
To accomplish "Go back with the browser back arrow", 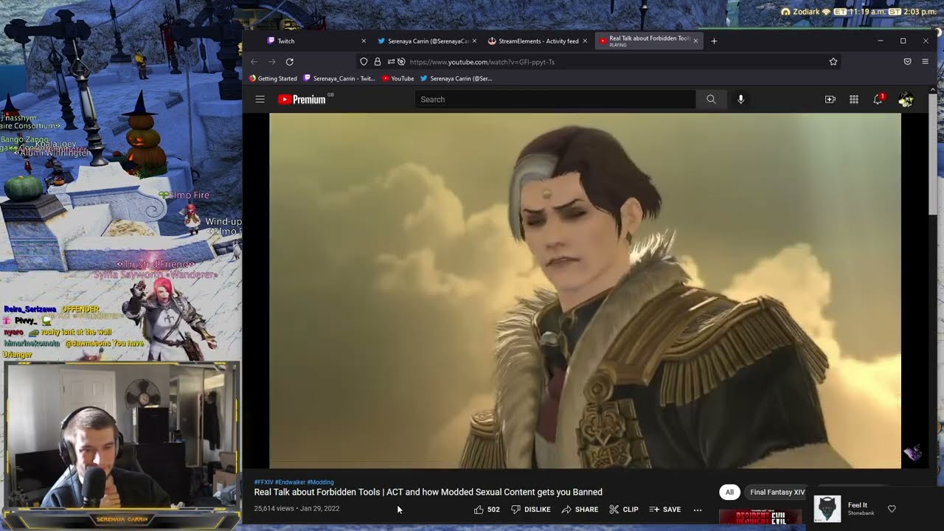I will [254, 62].
